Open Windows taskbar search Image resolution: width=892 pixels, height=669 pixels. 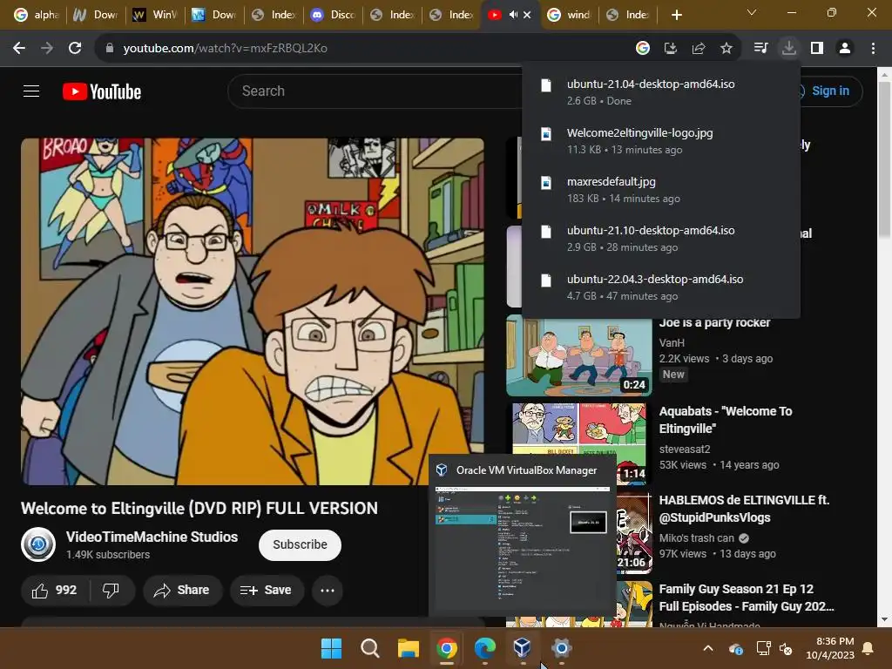click(369, 648)
